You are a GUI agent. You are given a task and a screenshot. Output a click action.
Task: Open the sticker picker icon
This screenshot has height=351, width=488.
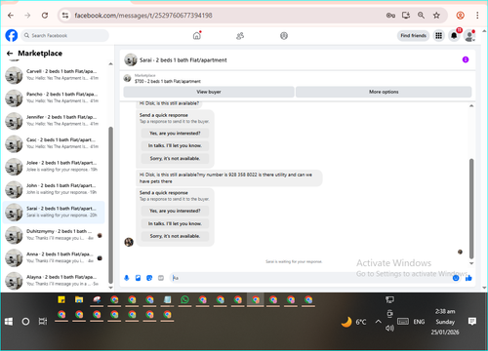(149, 278)
